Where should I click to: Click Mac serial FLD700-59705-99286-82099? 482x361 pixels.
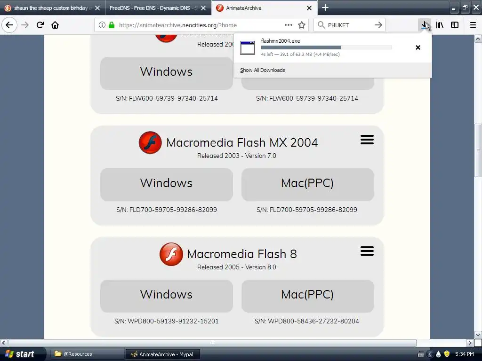pyautogui.click(x=307, y=210)
